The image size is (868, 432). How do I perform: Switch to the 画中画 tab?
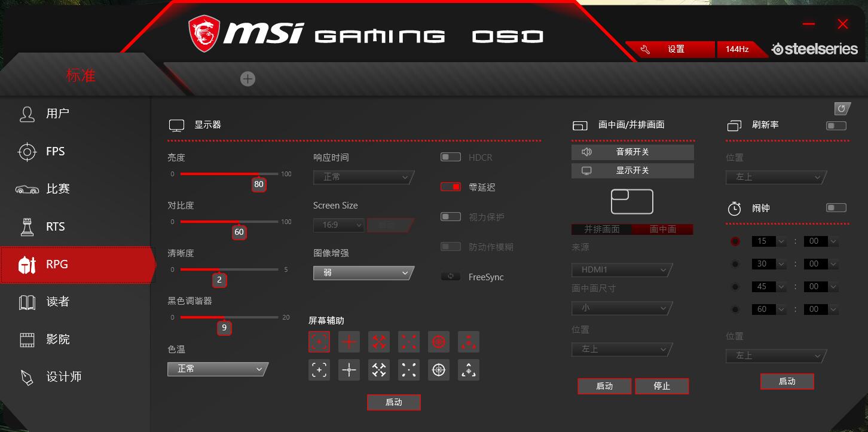point(664,229)
